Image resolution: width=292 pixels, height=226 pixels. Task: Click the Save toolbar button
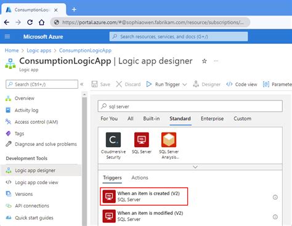point(101,84)
